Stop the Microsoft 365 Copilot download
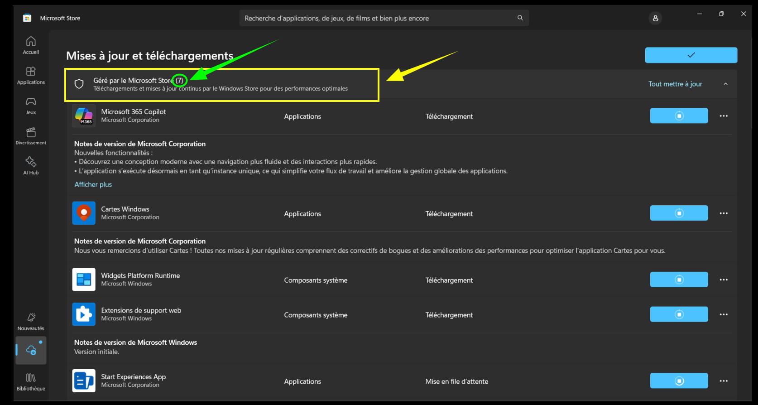This screenshot has width=758, height=405. click(x=679, y=116)
